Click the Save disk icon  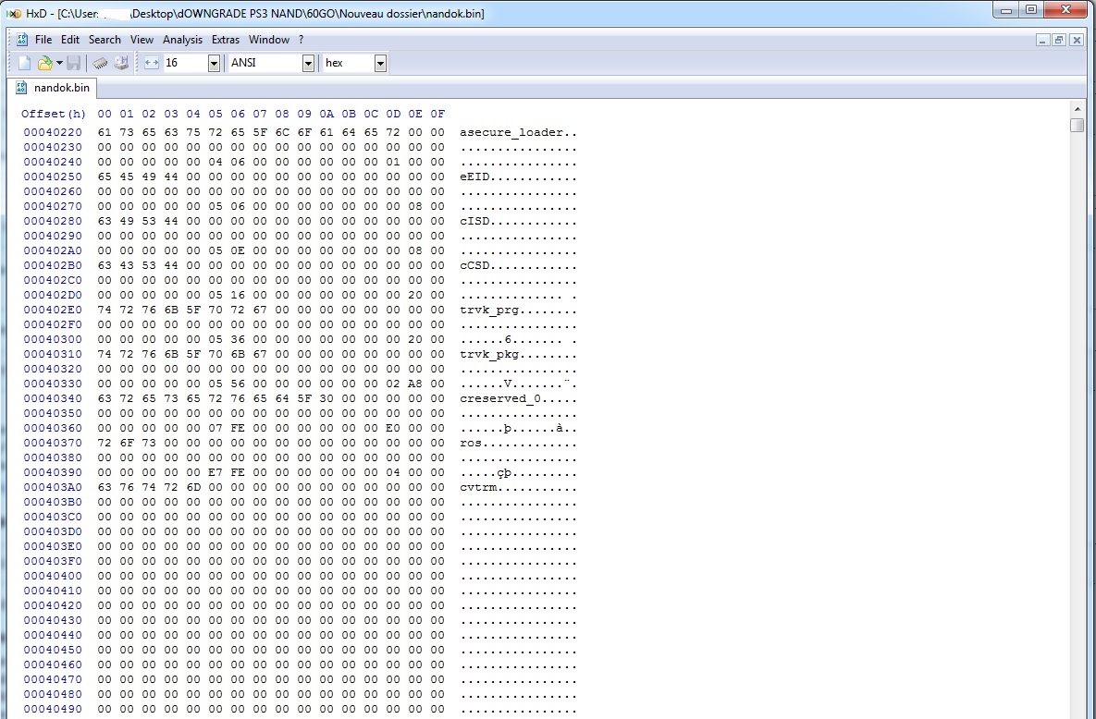point(73,63)
